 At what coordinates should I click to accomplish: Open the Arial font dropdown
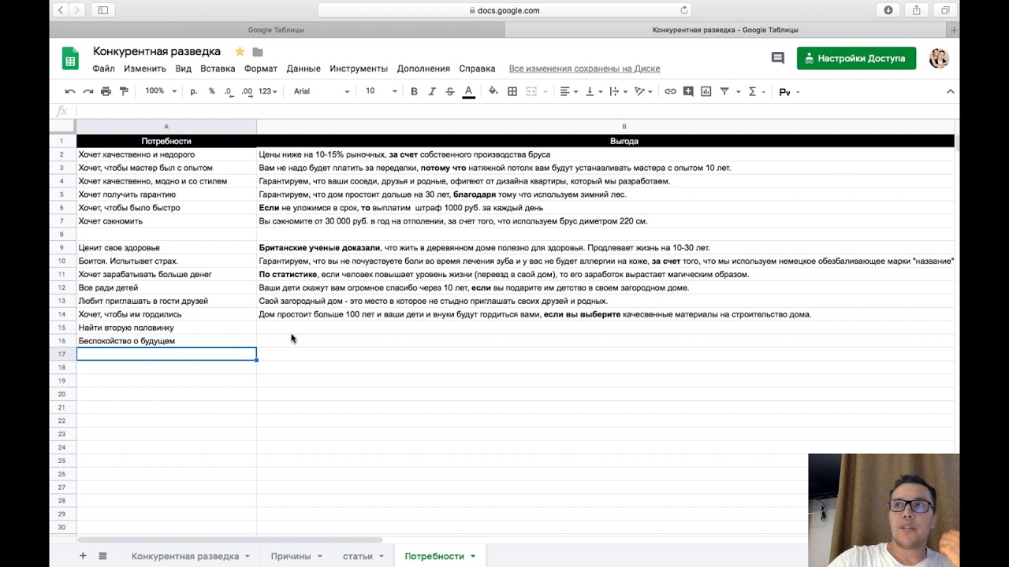pos(321,91)
